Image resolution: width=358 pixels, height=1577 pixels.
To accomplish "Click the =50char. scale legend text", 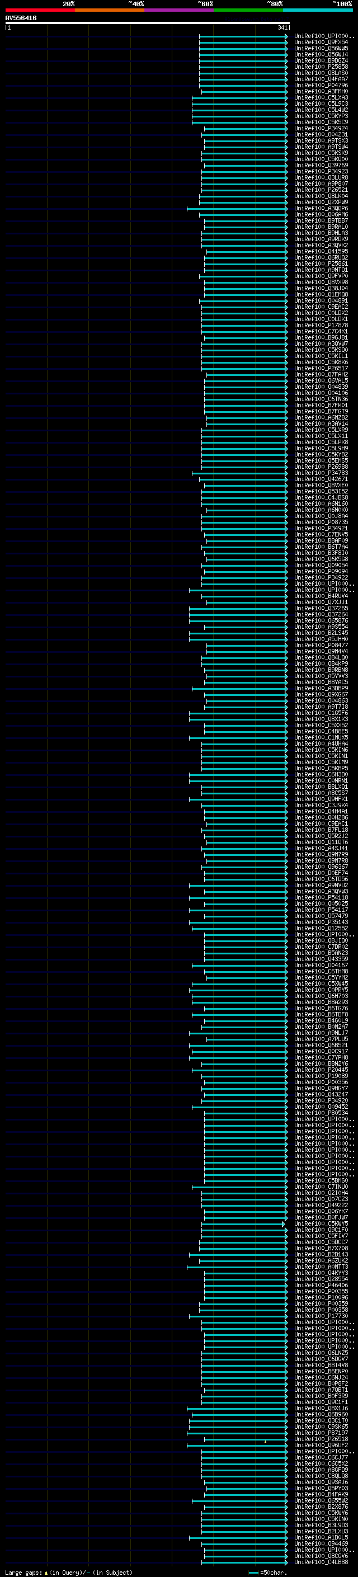I will pos(273,1573).
